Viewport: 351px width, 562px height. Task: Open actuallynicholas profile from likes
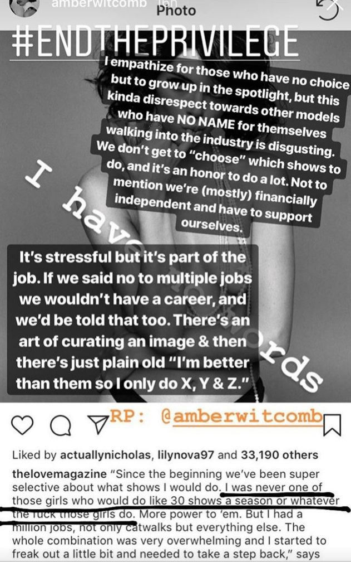tap(106, 455)
